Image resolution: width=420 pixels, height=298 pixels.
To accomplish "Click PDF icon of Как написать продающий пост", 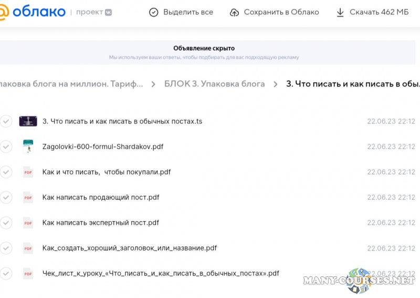I will pos(28,197).
